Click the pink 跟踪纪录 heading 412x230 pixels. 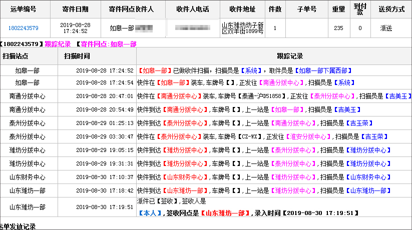coord(58,44)
